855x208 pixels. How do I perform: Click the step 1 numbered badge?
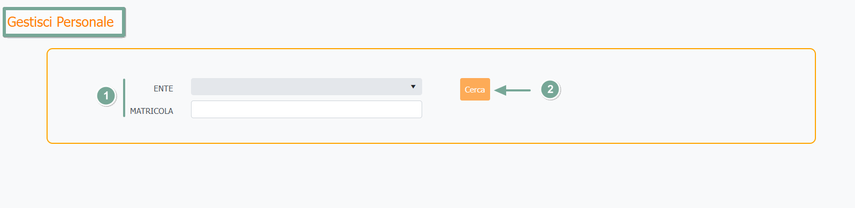click(x=106, y=96)
